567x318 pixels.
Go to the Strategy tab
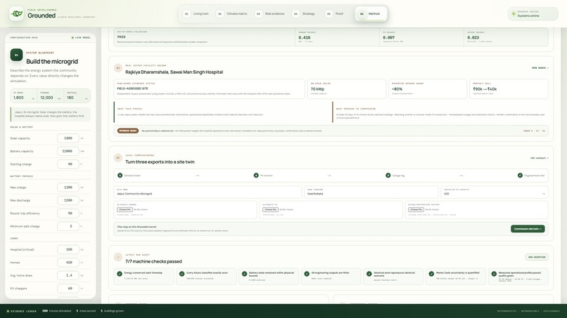(x=304, y=14)
